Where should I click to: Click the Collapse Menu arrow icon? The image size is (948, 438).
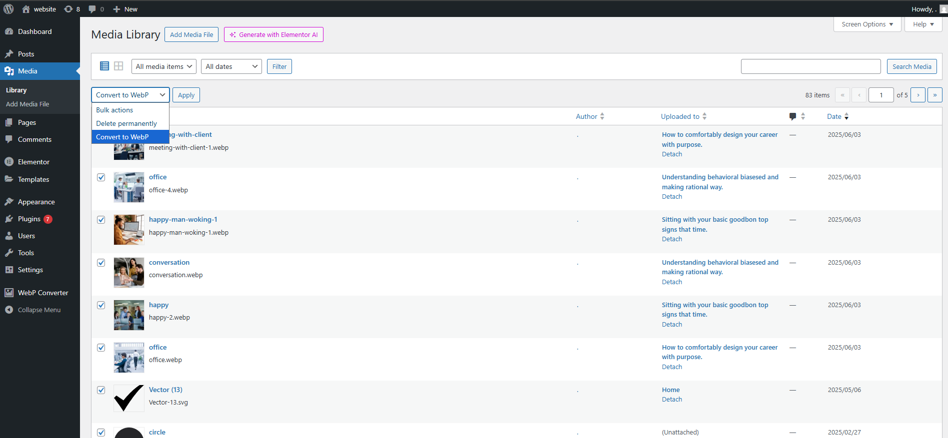(9, 310)
